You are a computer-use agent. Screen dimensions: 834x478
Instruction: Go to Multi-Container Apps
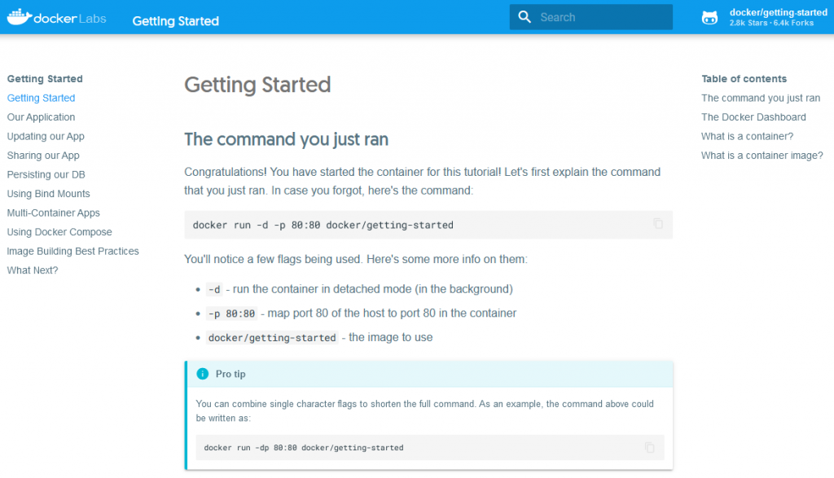point(53,213)
